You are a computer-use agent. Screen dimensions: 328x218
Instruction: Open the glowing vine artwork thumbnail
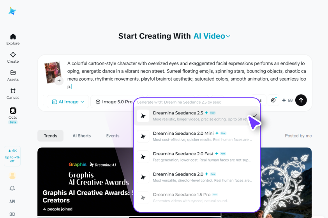pos(286,183)
